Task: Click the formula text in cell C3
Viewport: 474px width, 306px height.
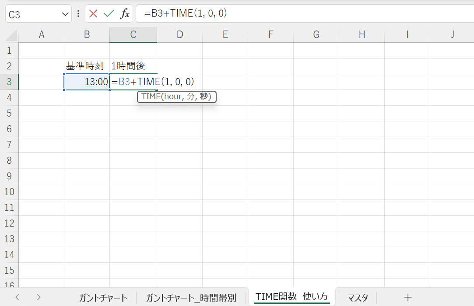Action: tap(153, 82)
